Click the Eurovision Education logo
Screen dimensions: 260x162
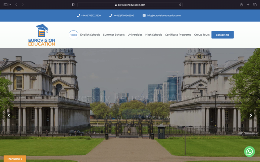pos(42,35)
